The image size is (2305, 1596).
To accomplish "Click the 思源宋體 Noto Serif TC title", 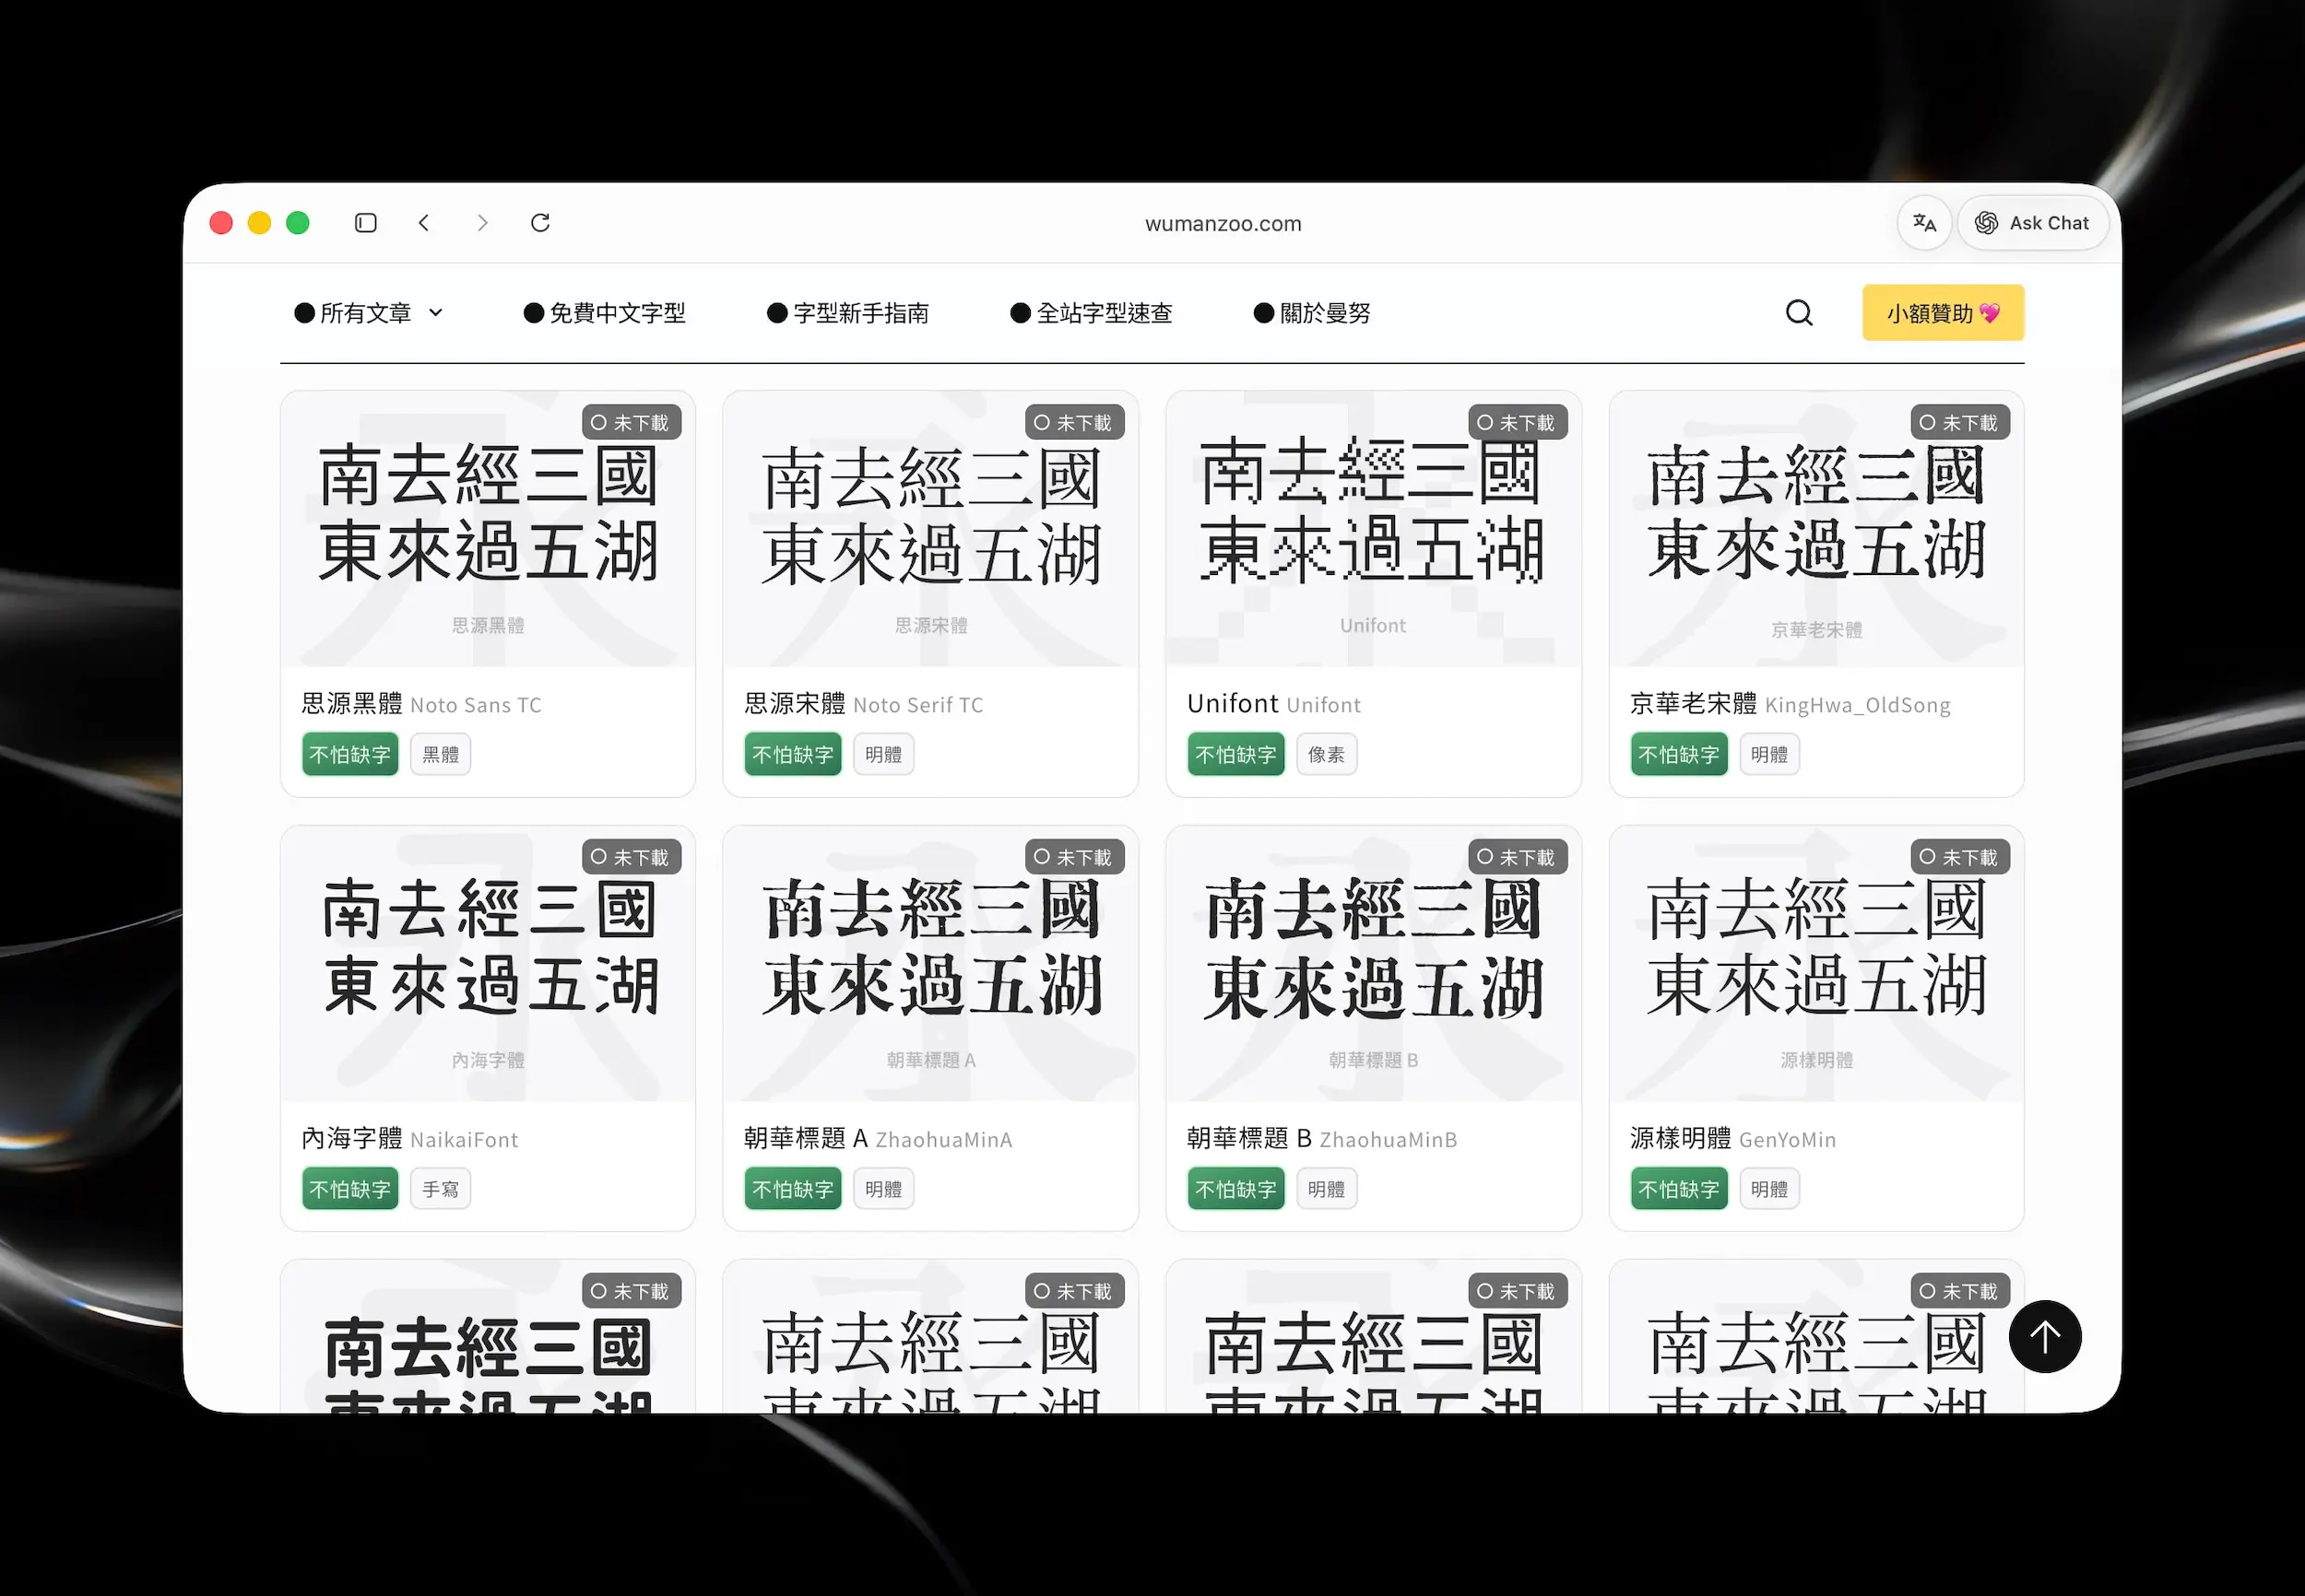I will click(x=863, y=704).
